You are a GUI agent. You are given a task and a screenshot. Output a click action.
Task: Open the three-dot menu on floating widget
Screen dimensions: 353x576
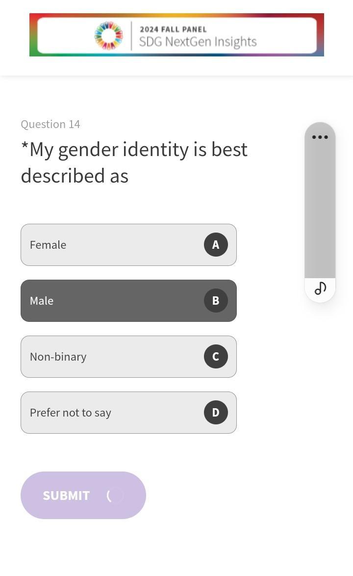tap(320, 137)
